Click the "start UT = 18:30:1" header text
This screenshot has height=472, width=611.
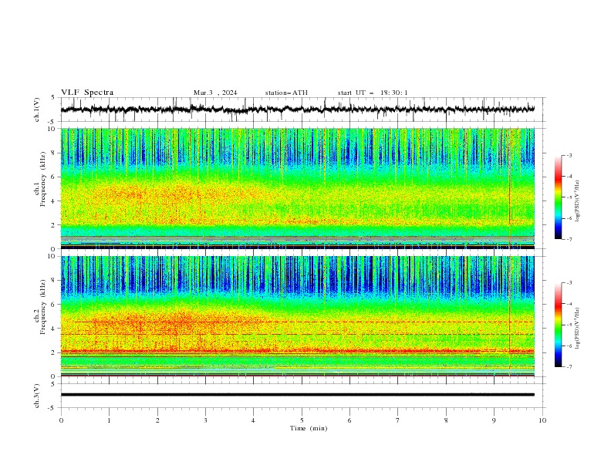[x=373, y=93]
